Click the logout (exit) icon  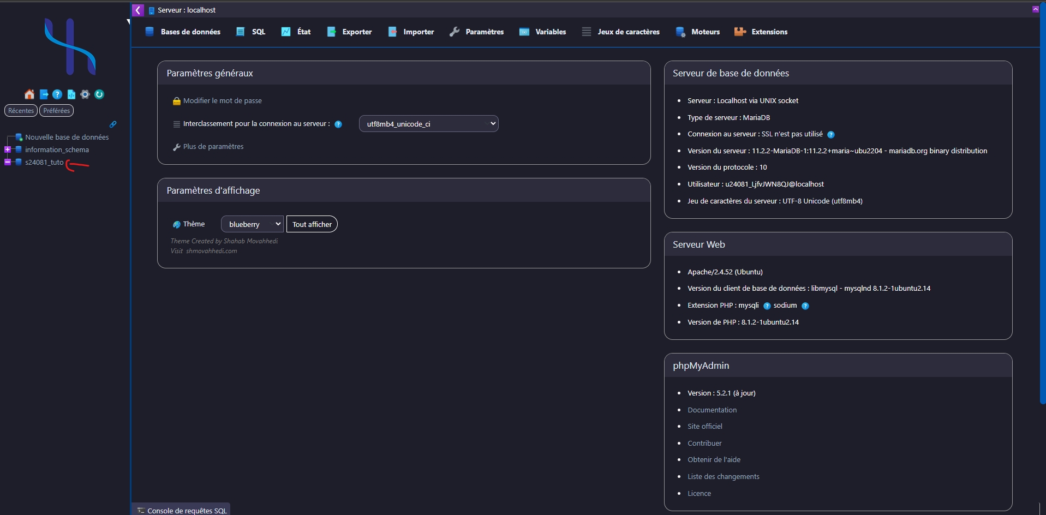tap(44, 94)
